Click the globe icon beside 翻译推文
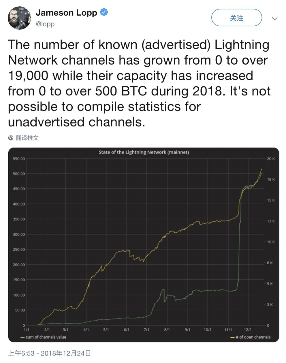286x363 pixels. [11, 138]
